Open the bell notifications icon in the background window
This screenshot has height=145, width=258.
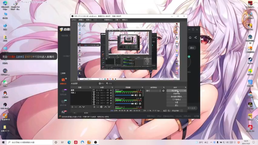pyautogui.click(x=190, y=37)
